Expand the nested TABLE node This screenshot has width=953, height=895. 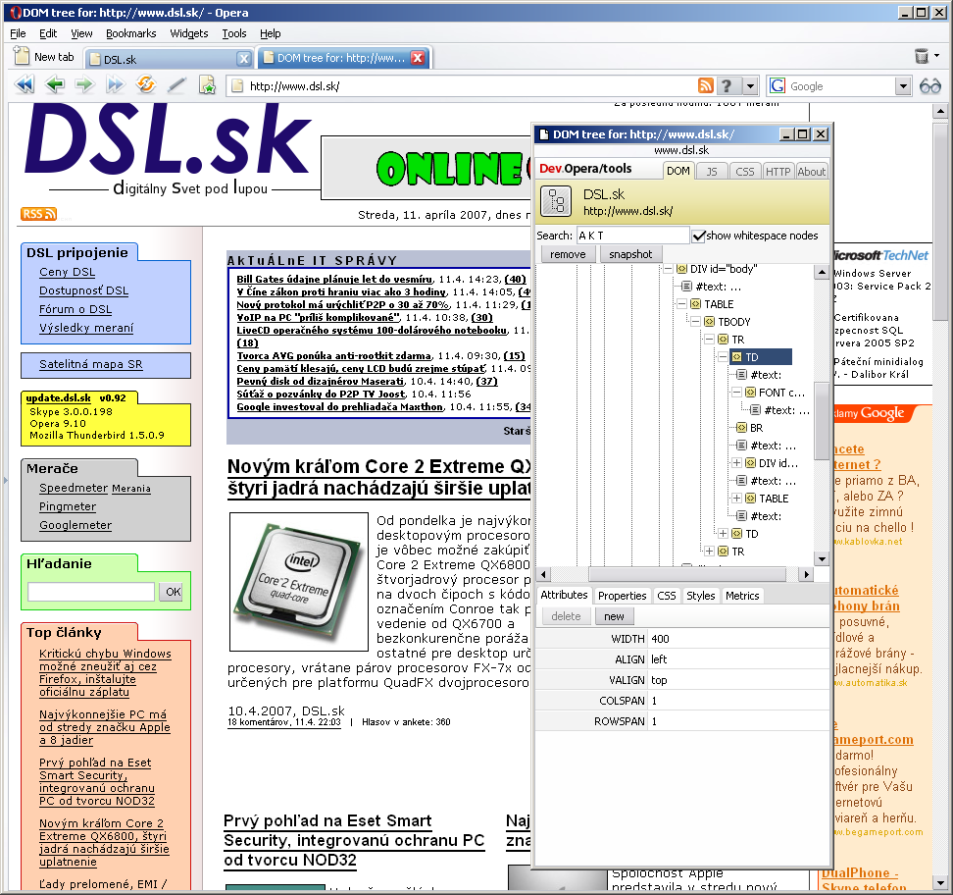point(736,499)
